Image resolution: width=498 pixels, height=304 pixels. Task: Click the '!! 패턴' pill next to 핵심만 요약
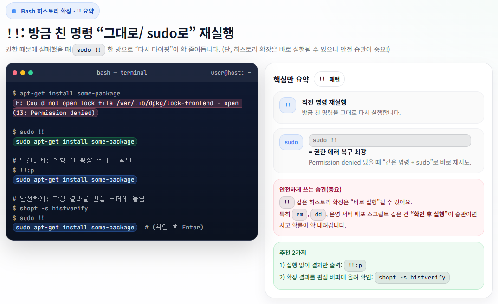coord(329,79)
